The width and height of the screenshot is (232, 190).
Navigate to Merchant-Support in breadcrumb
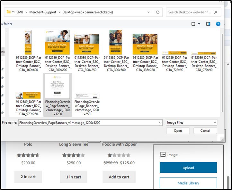[x=42, y=12]
